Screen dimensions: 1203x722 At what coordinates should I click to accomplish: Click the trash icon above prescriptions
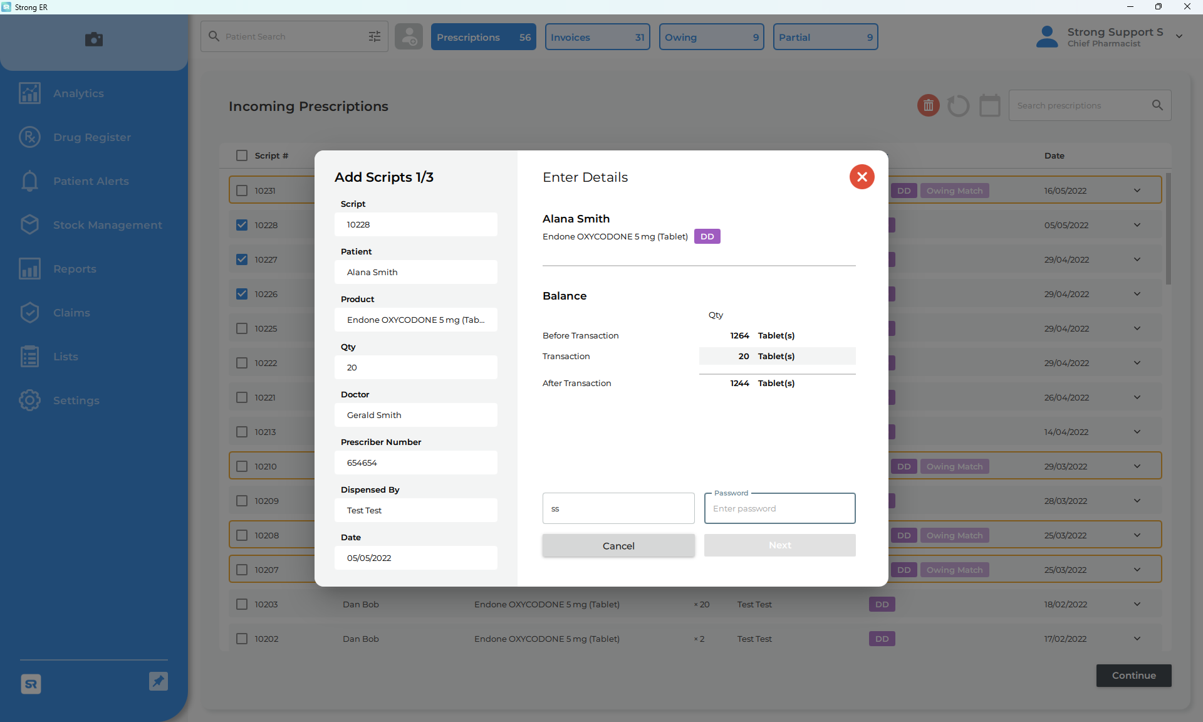point(928,105)
